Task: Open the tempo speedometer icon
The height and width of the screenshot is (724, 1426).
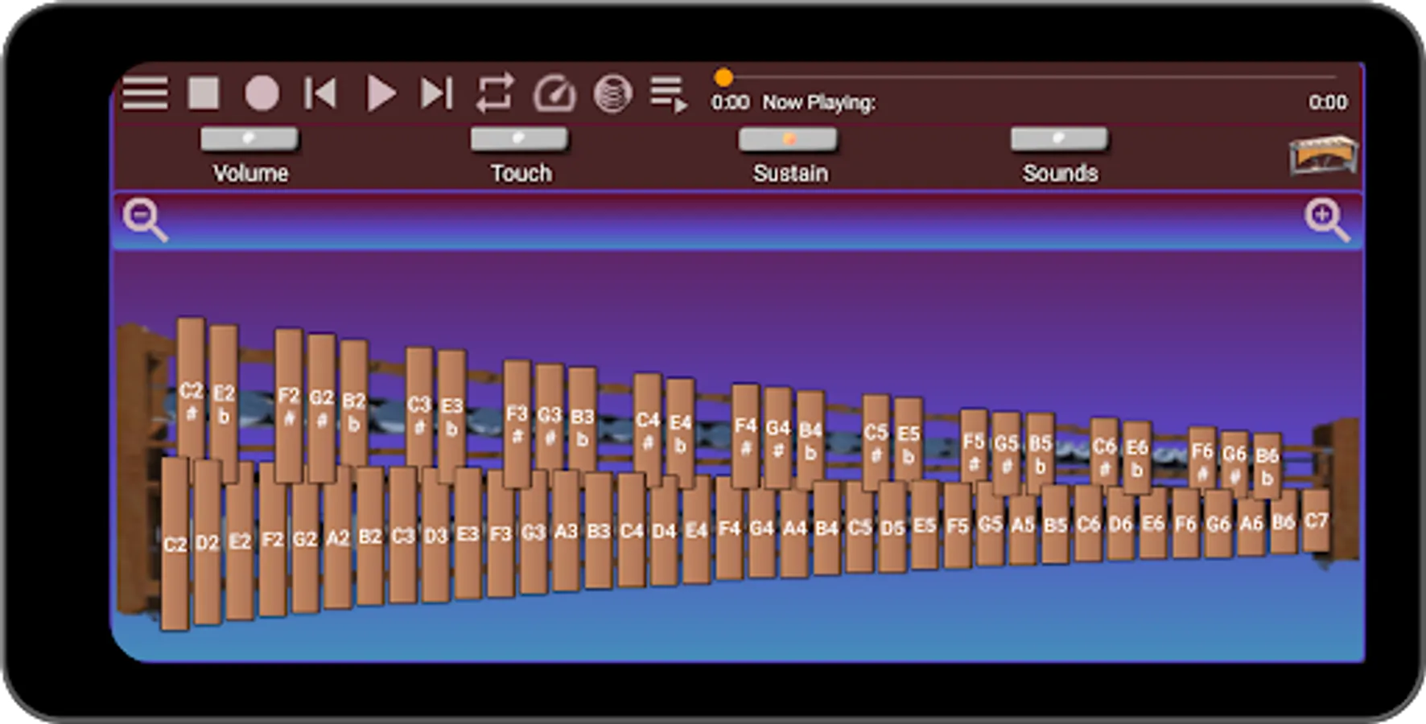Action: (x=554, y=93)
